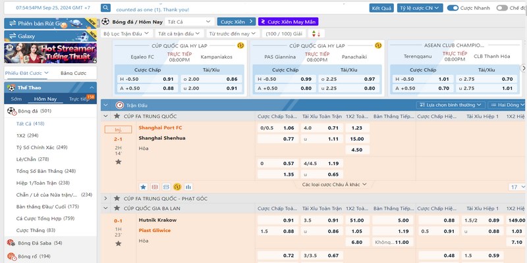The height and width of the screenshot is (263, 527).
Task: Click the blue star icon below Shanghai match
Action: (143, 187)
